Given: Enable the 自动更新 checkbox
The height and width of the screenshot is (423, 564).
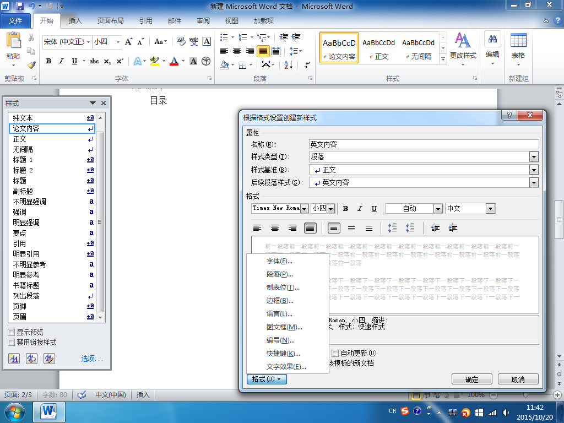Looking at the screenshot, I should (335, 353).
